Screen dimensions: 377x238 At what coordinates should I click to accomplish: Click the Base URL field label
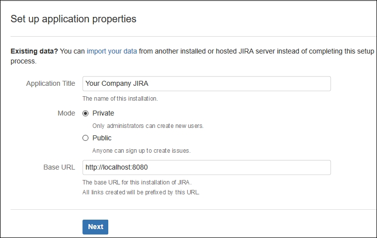(59, 167)
